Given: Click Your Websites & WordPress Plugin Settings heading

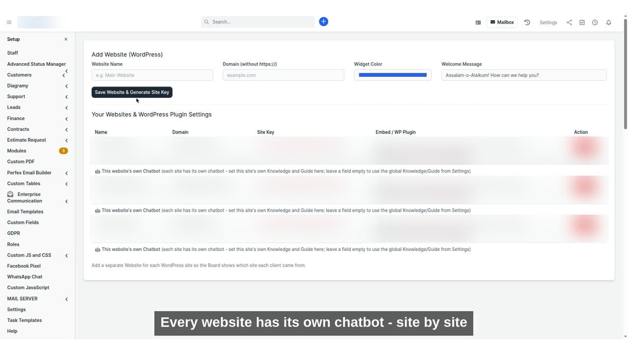Looking at the screenshot, I should [x=152, y=114].
